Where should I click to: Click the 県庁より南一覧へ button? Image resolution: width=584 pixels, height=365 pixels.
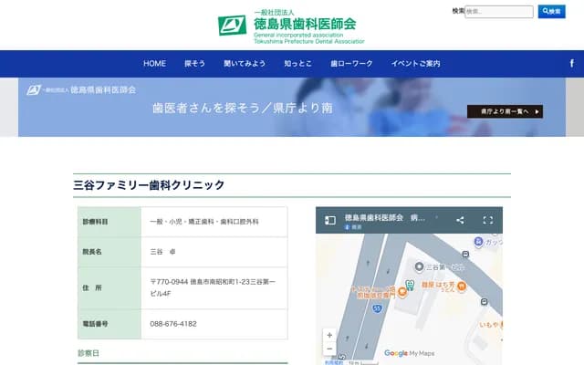click(505, 111)
